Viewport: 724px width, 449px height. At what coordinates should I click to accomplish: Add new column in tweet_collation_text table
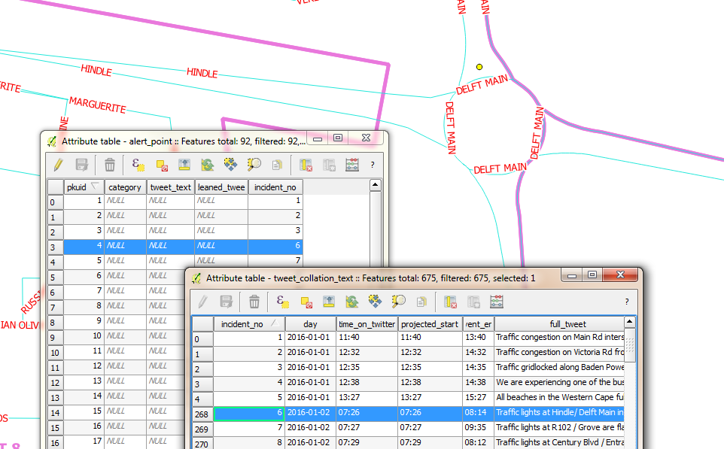pyautogui.click(x=473, y=302)
